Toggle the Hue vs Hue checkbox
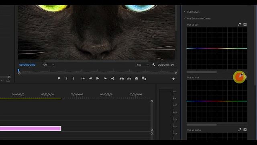Viewport: 257px width, 145px height. click(245, 77)
